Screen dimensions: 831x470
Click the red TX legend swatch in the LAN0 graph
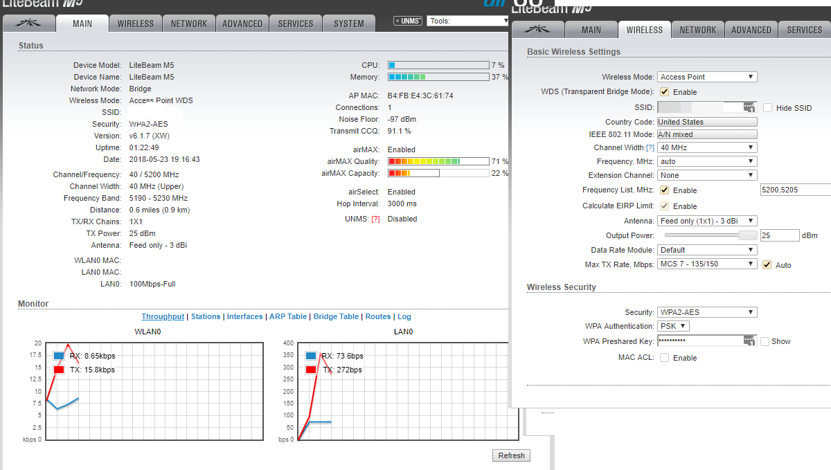(311, 370)
